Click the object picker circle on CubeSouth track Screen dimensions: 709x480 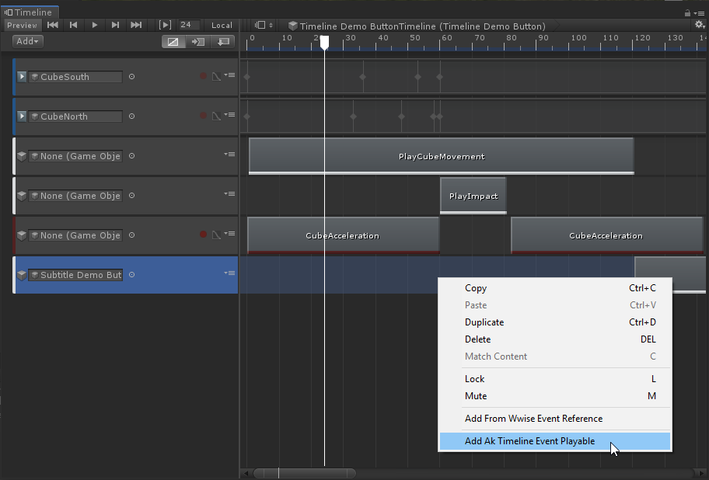(x=131, y=76)
